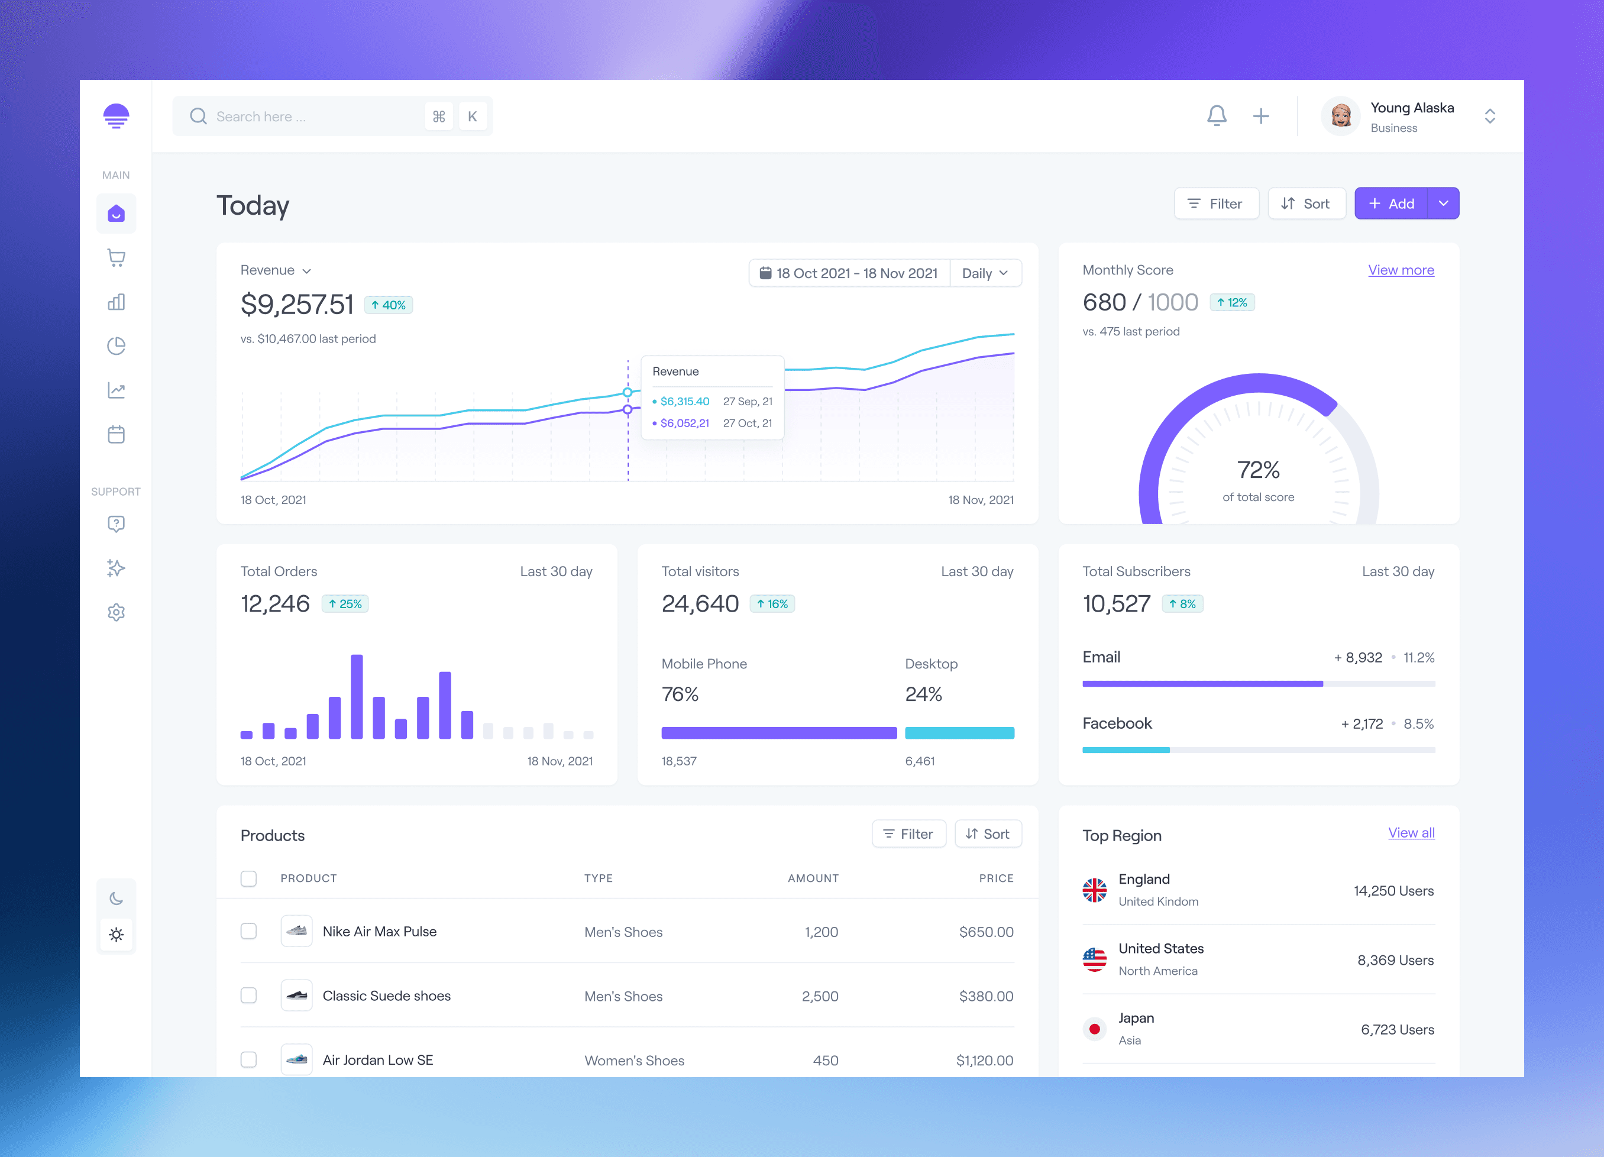1604x1157 pixels.
Task: Click the plus icon beside the bell
Action: pos(1261,116)
